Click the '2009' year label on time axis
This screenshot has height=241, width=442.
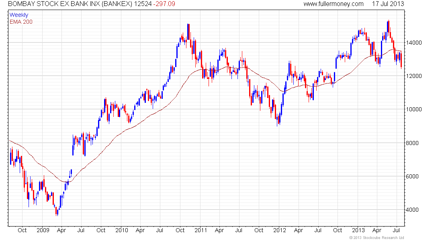(43, 230)
